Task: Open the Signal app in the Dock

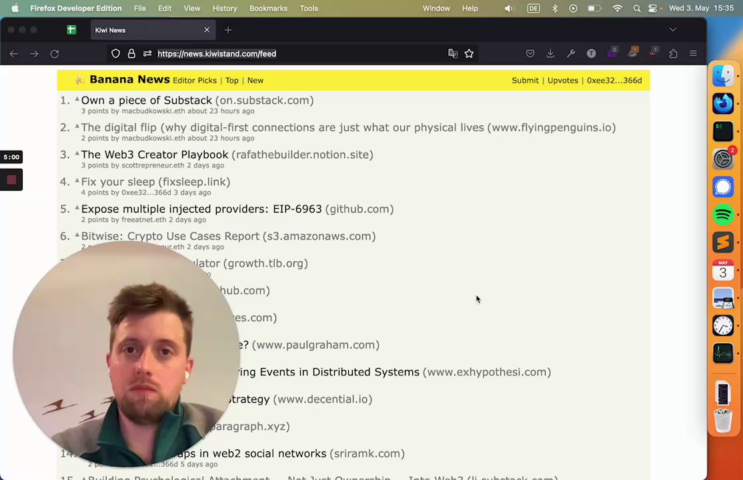Action: (x=722, y=187)
